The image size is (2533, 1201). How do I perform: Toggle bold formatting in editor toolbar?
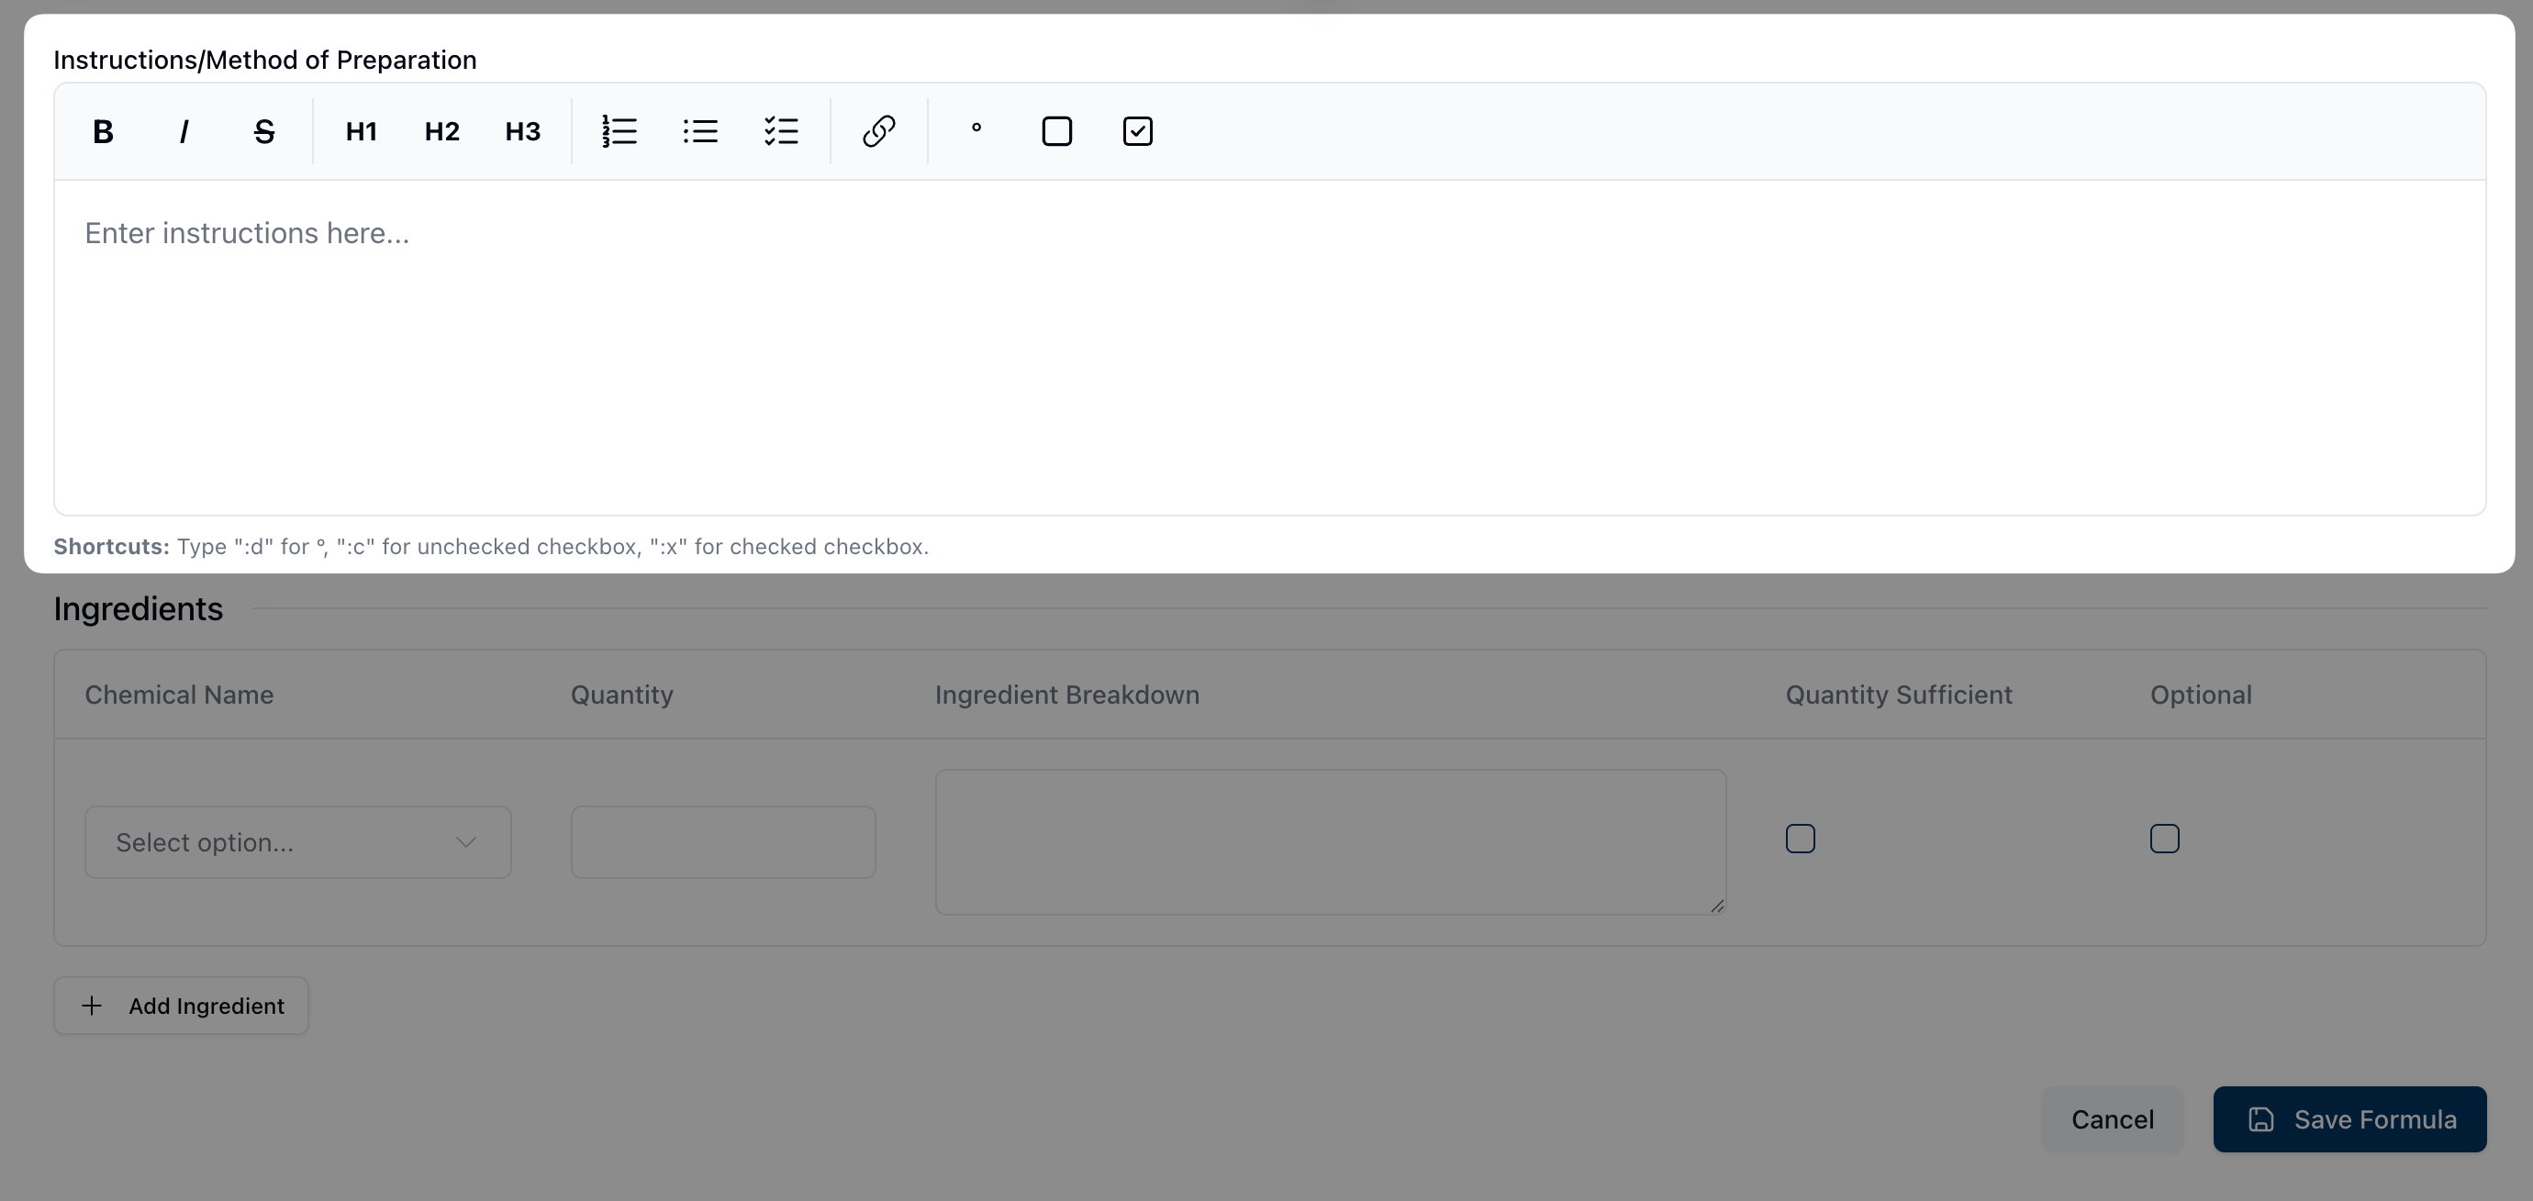(103, 132)
